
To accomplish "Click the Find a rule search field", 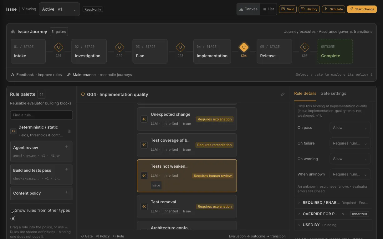I will 41,115.
